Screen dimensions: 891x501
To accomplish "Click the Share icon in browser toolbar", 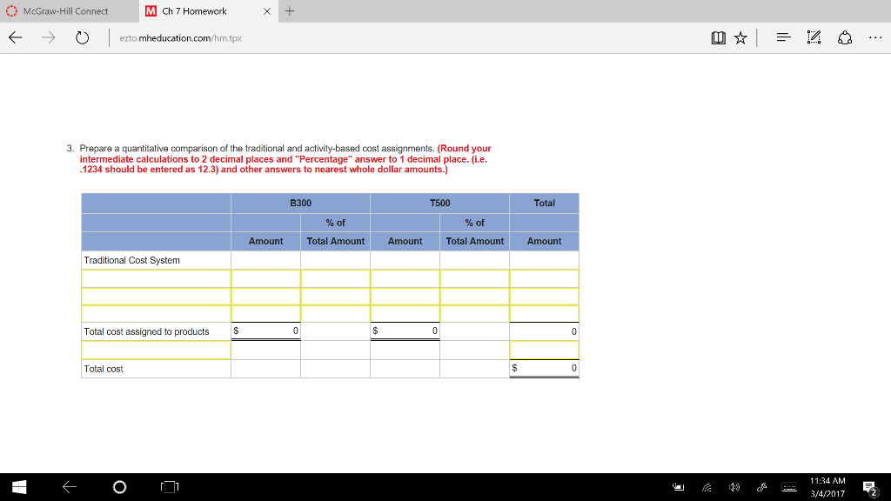I will point(845,37).
